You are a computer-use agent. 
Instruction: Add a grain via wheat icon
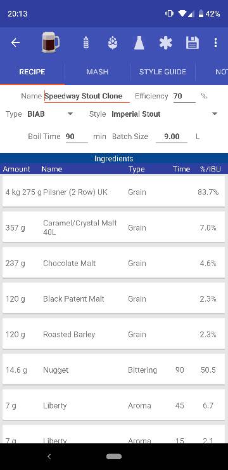86,43
